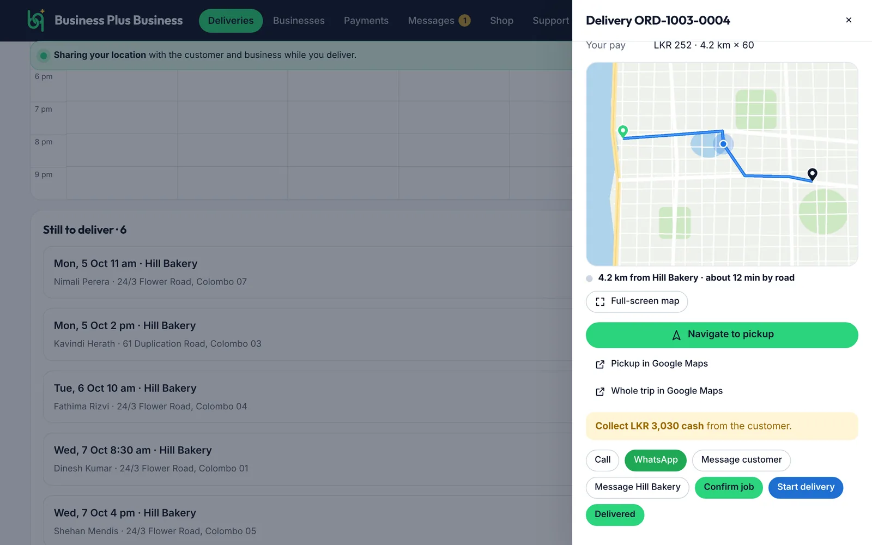
Task: Click the Messages badge showing 1
Action: pos(464,21)
